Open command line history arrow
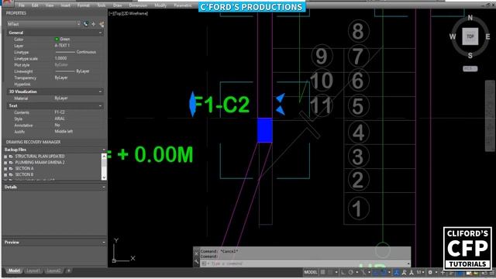The image size is (496, 279). [x=408, y=263]
